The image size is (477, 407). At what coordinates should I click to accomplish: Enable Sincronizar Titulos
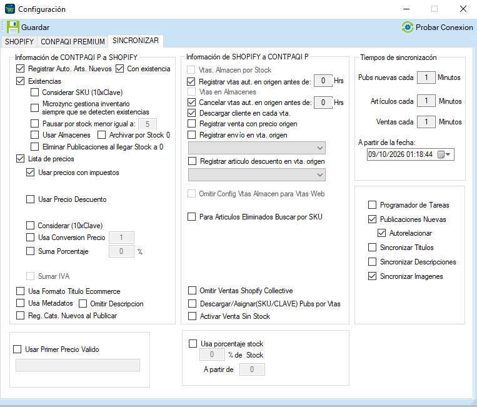coord(373,248)
